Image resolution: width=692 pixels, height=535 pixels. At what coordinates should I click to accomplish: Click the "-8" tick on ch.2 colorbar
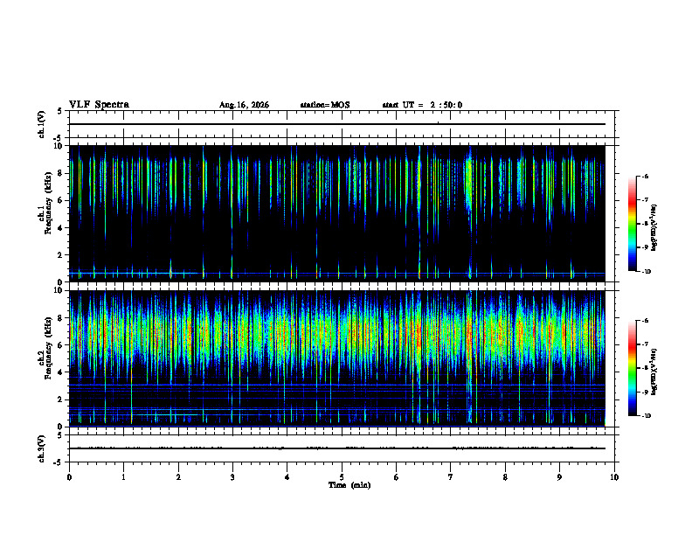point(645,368)
